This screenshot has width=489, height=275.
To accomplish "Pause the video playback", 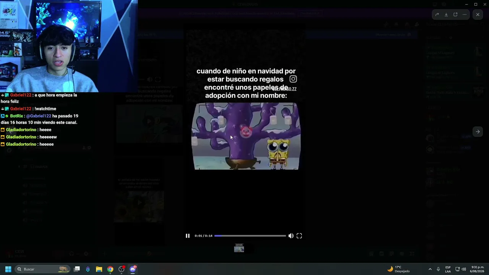I will [x=188, y=236].
